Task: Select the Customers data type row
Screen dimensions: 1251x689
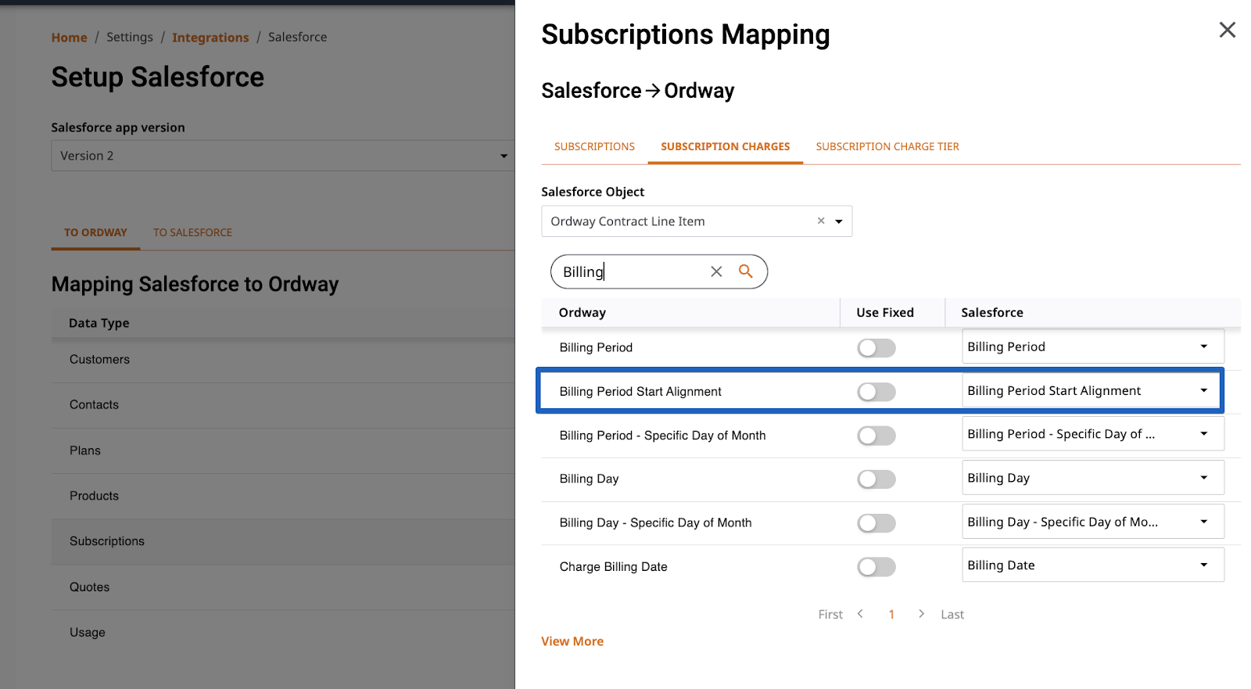Action: 283,360
